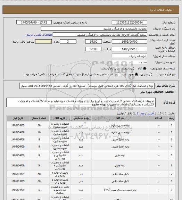Click date 1405/04/09 in row 1
Screen dimensions: 182x200
[18, 125]
